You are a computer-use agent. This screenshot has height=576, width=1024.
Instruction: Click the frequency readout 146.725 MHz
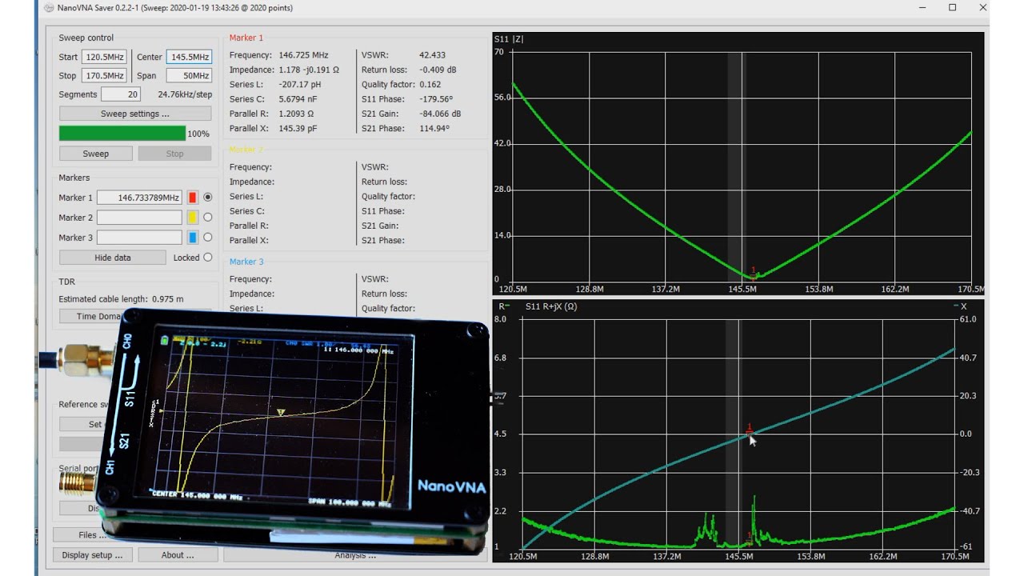click(303, 55)
